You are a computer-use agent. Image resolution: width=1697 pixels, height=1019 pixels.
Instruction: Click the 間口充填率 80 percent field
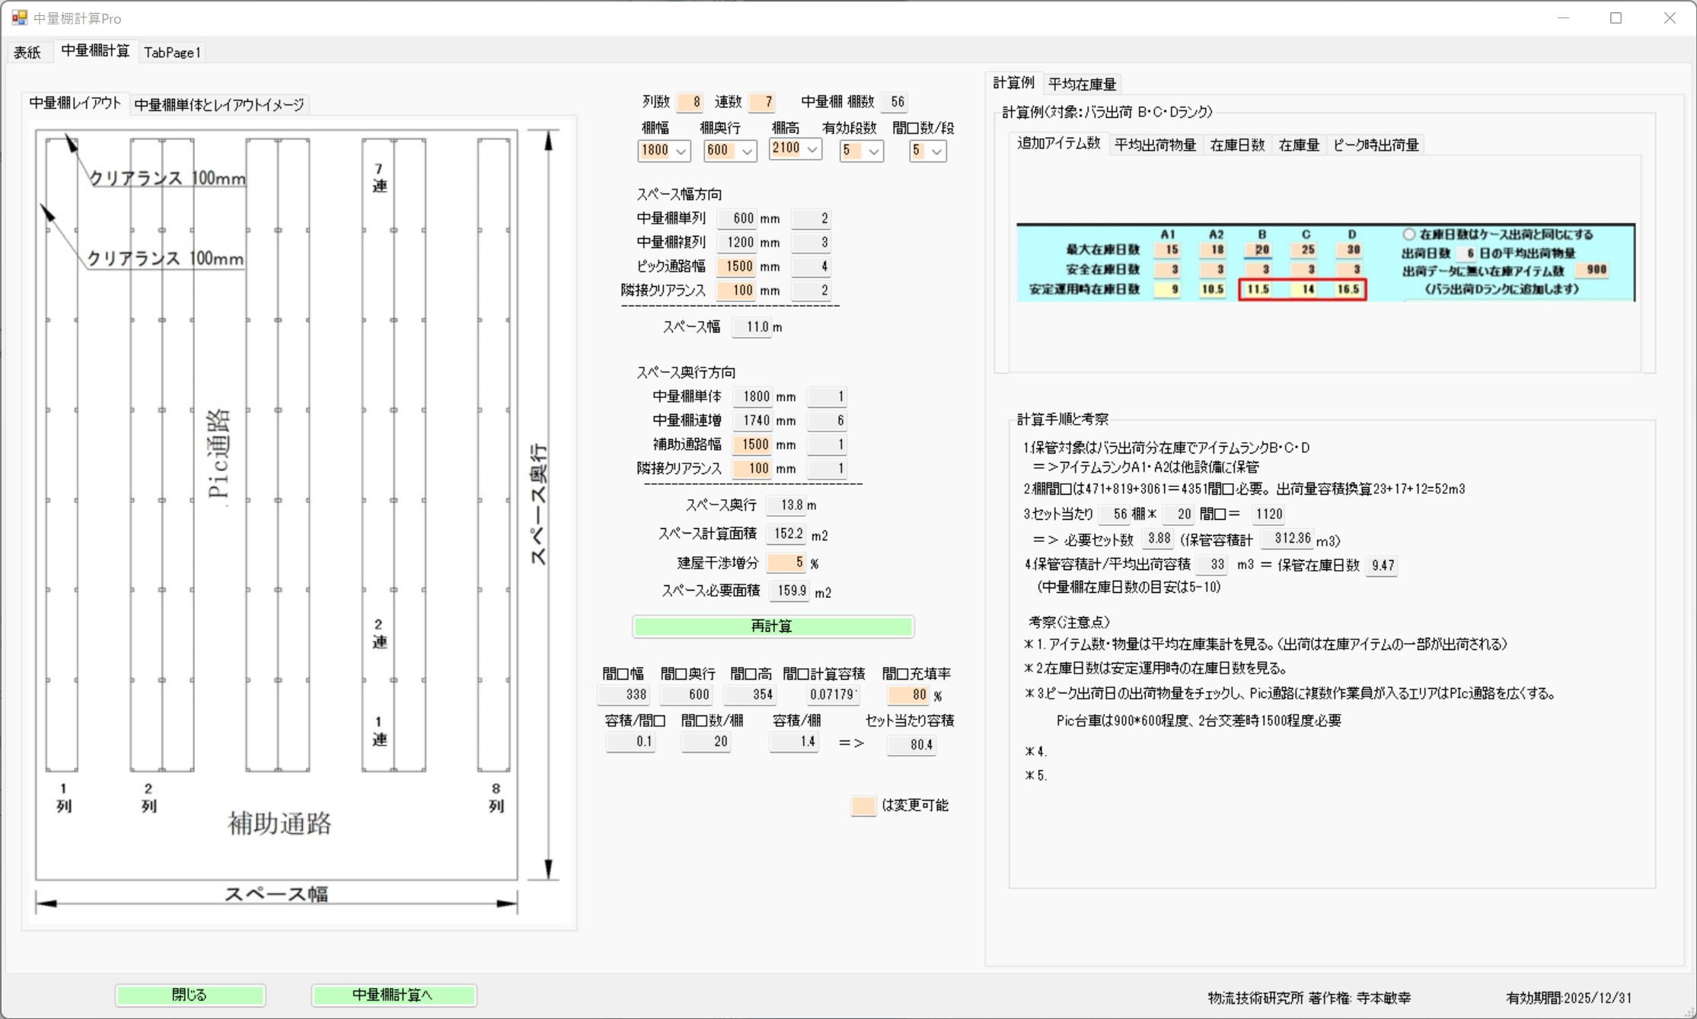click(x=908, y=695)
